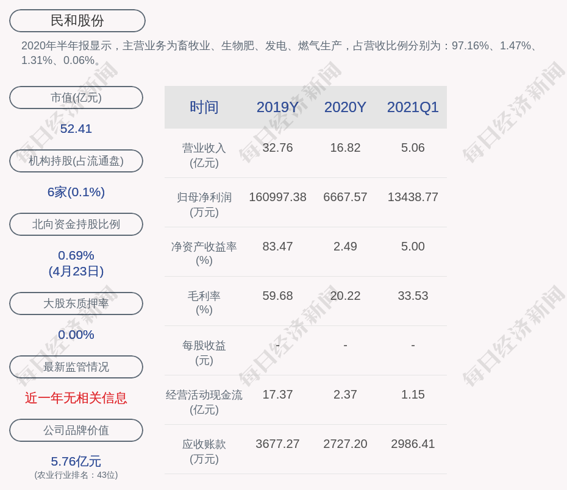Click gross margin value 33.53

point(413,296)
